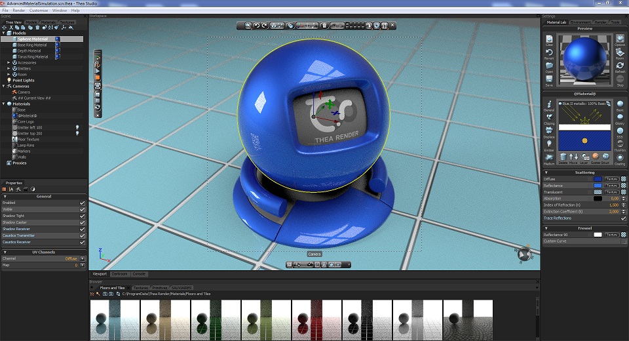Toggle the Caustics Transmitter checkbox
The image size is (629, 341).
click(x=83, y=236)
